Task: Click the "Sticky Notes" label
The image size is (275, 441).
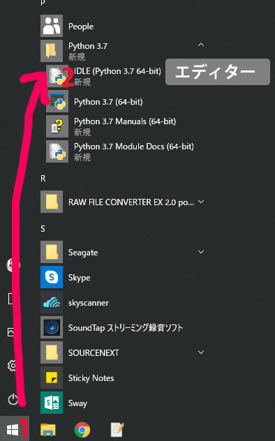Action: coord(91,378)
